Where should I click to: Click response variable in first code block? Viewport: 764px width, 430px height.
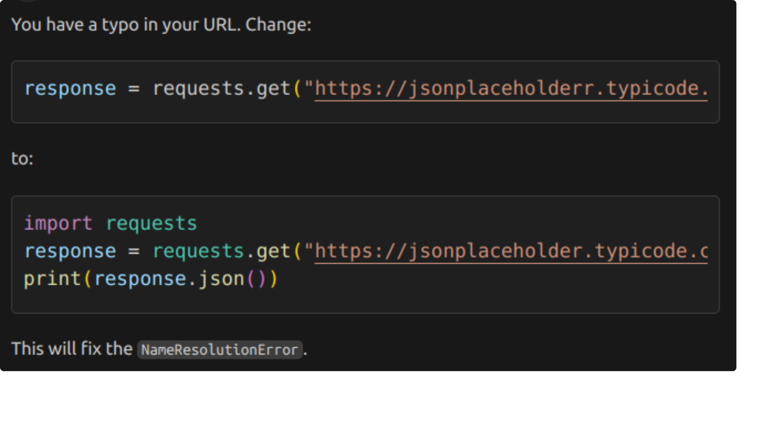[x=70, y=88]
